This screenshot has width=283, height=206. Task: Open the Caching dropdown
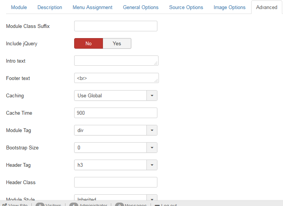[116, 95]
